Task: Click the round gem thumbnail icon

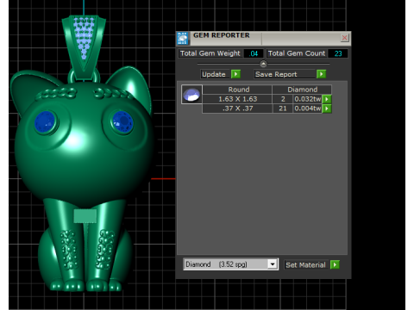Action: coord(191,95)
